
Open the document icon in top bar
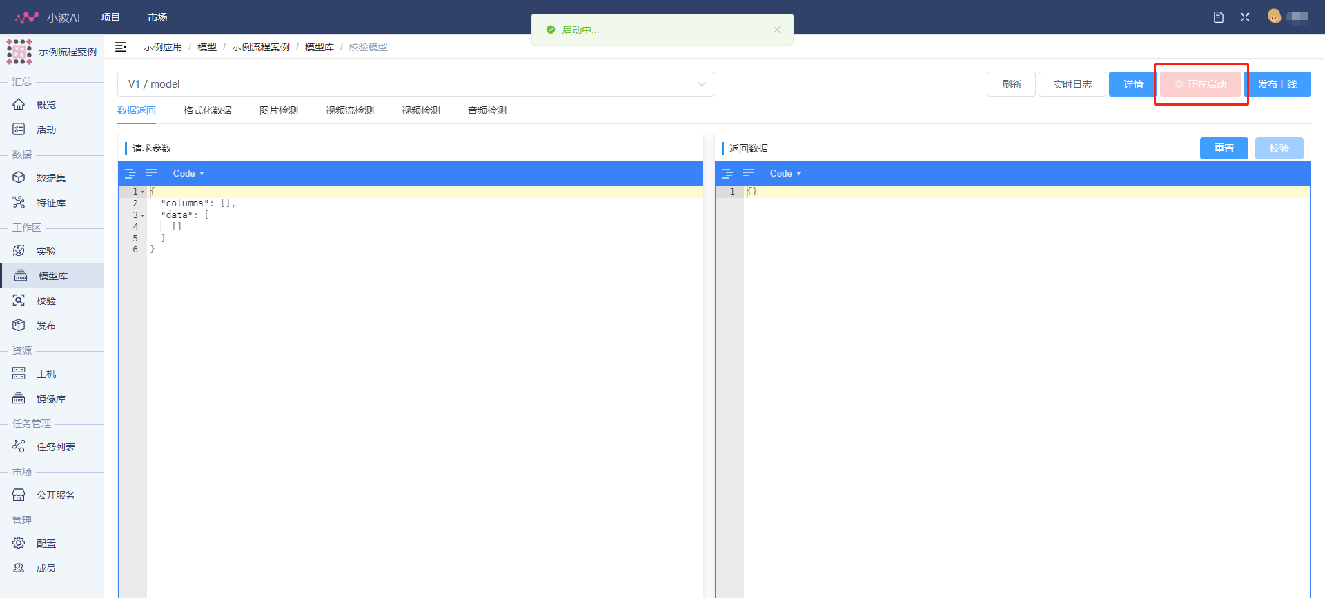(x=1219, y=17)
